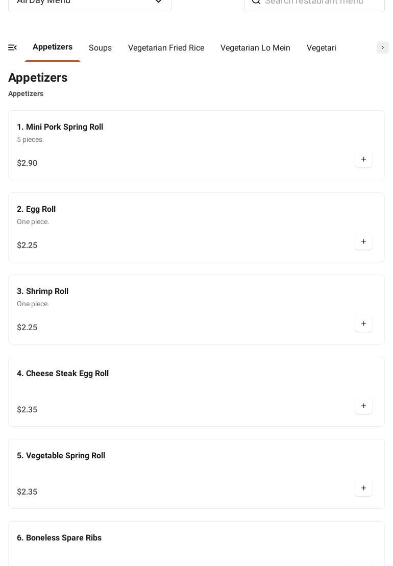Click the search magnifier icon

[256, 2]
